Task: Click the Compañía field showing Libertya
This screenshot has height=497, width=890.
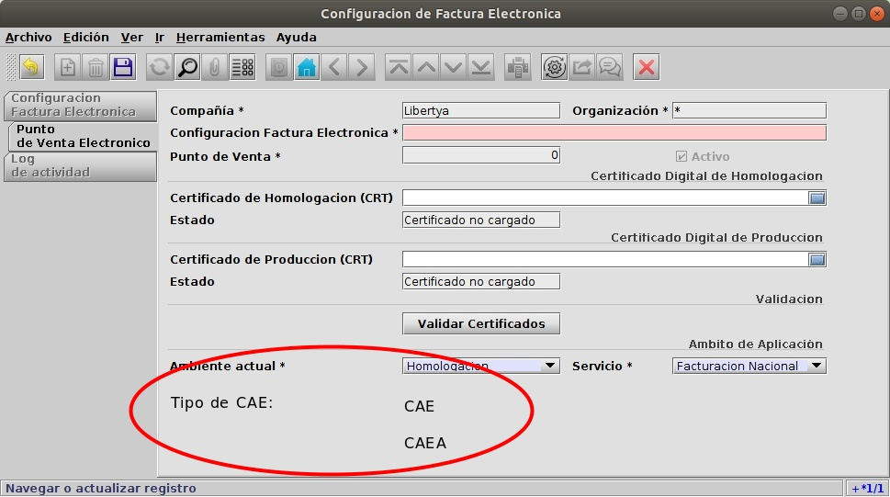Action: (481, 111)
